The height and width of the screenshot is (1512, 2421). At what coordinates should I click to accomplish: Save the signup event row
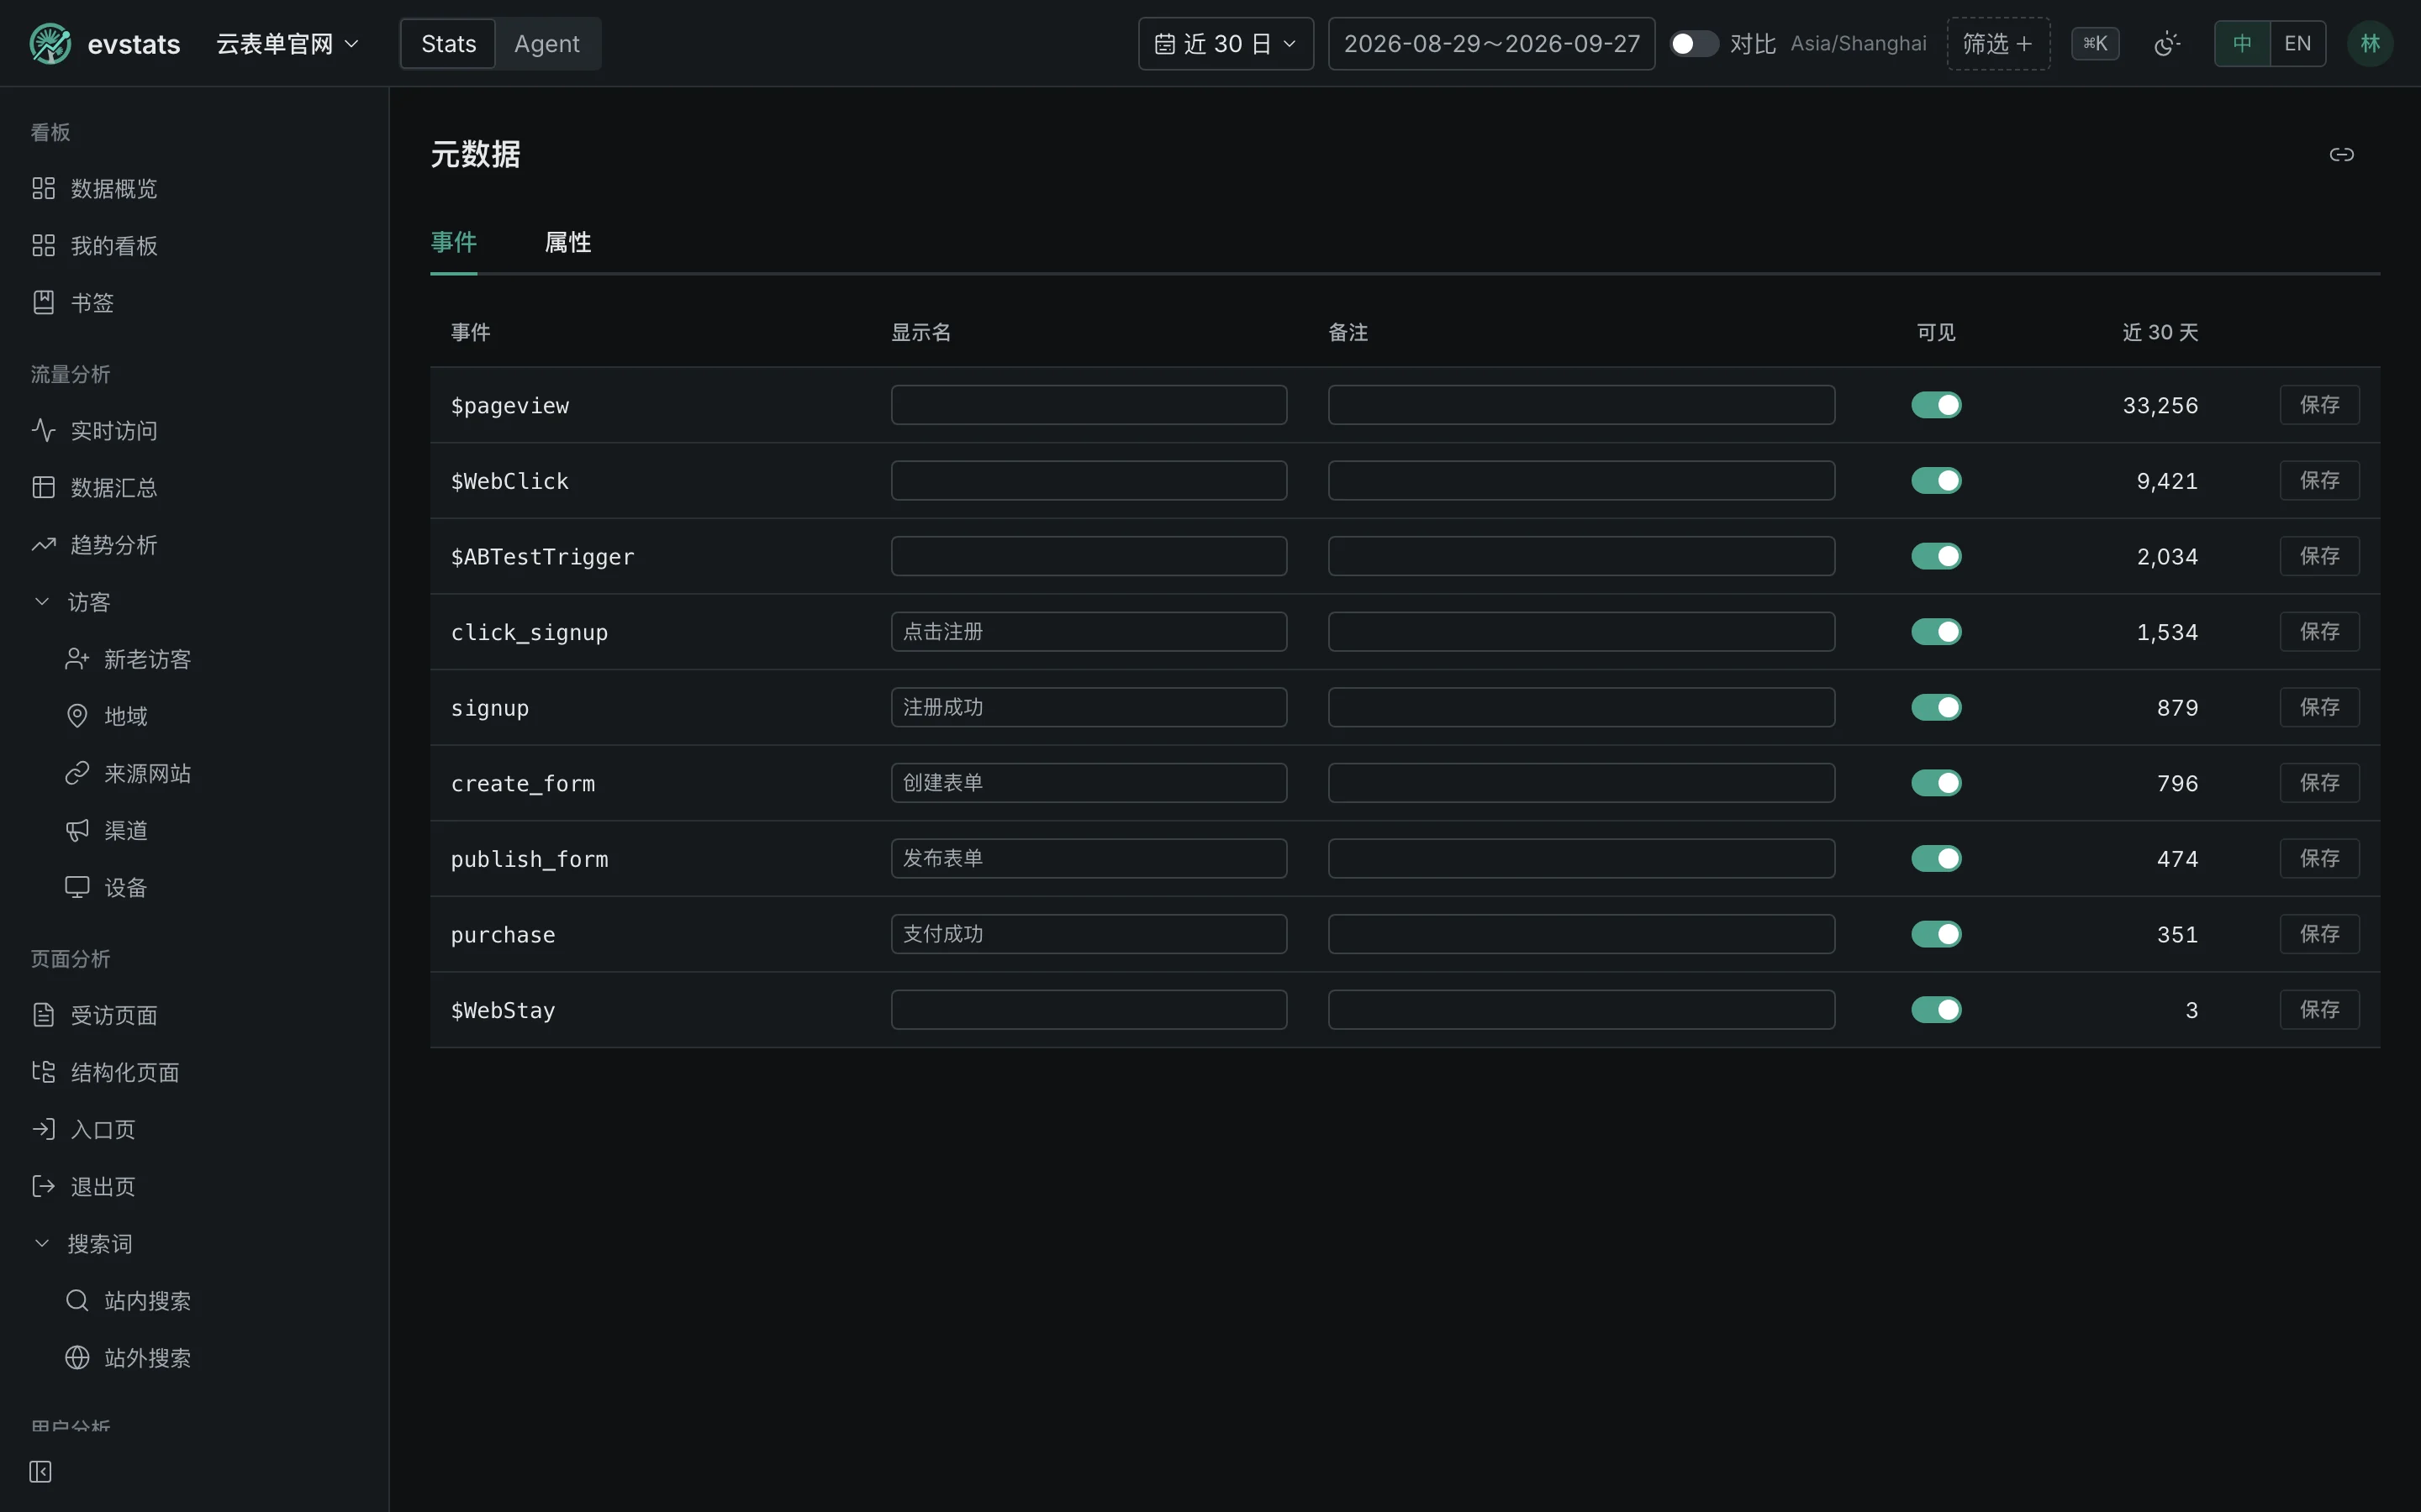(2319, 708)
